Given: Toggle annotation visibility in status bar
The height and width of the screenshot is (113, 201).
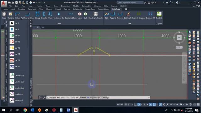Looking at the screenshot, I should click(x=160, y=105).
